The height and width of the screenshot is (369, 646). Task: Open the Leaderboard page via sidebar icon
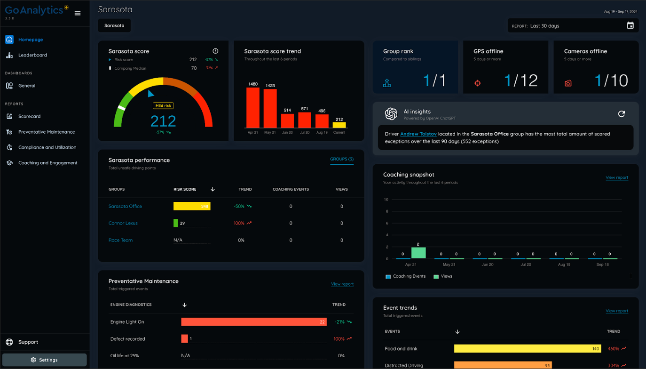[x=9, y=55]
